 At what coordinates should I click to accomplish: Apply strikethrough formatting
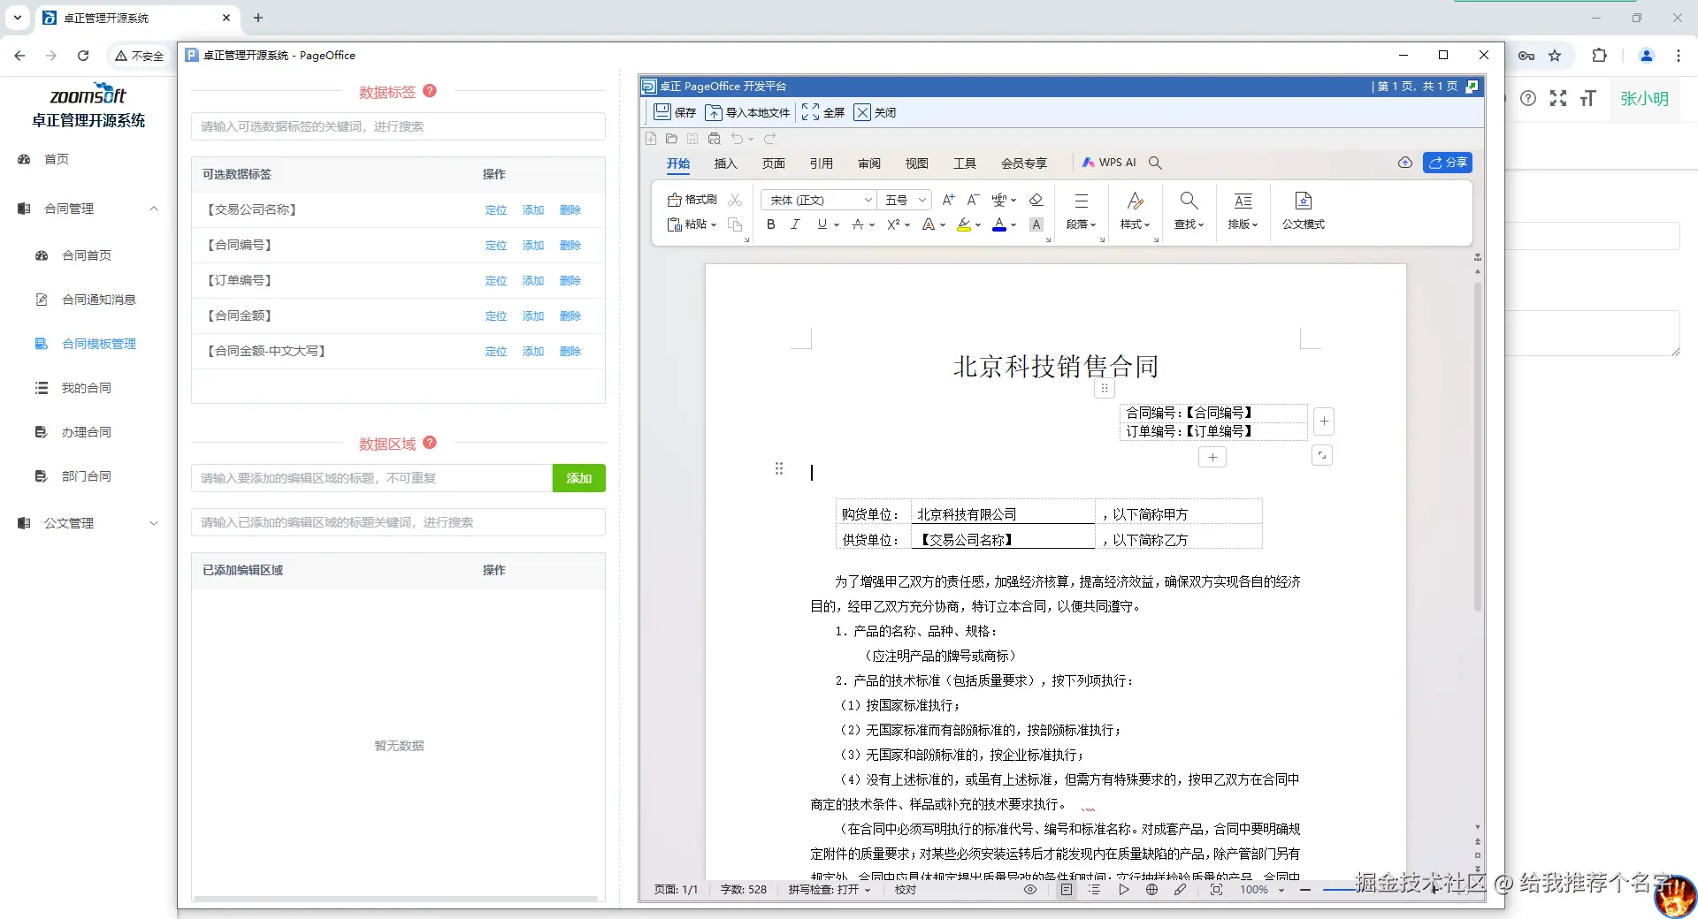tap(858, 224)
